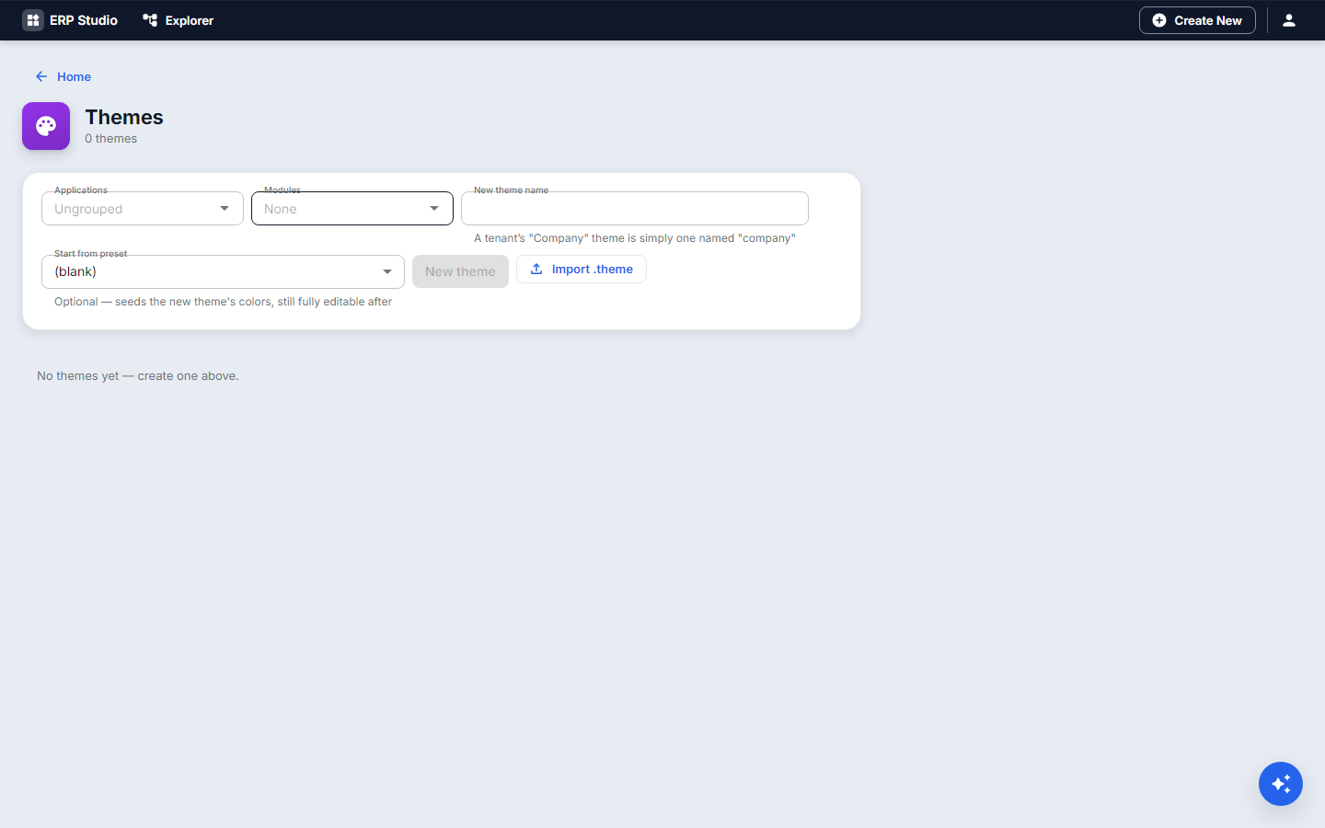
Task: Click the New theme button
Action: pos(460,271)
